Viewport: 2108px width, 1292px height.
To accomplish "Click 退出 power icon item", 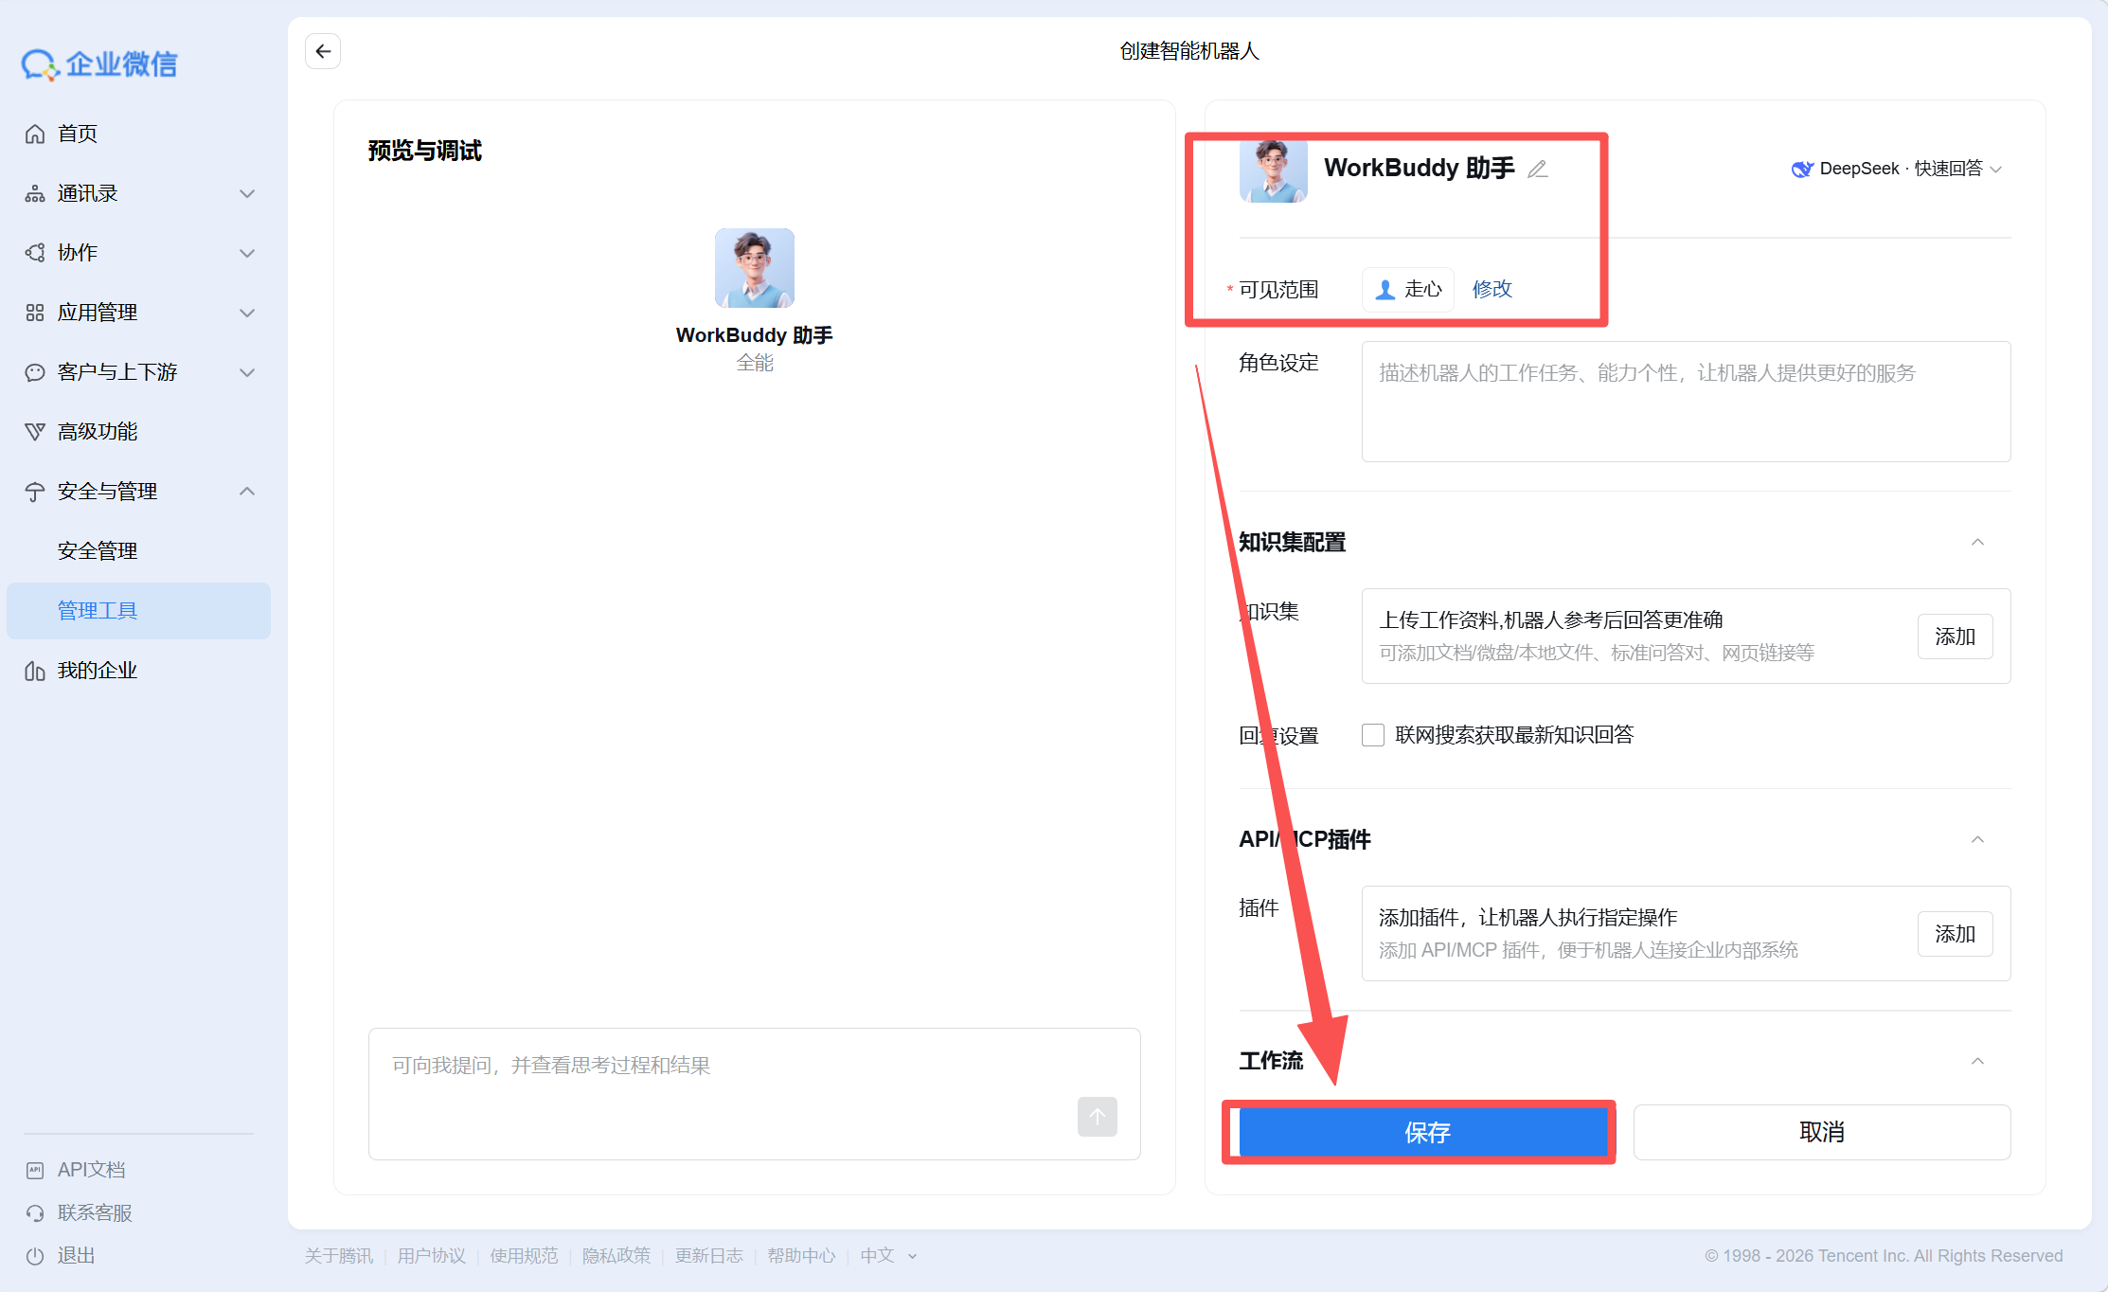I will [75, 1255].
